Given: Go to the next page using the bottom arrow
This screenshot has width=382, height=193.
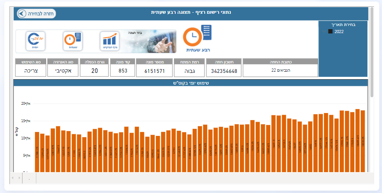Looking at the screenshot, I should click(19, 178).
